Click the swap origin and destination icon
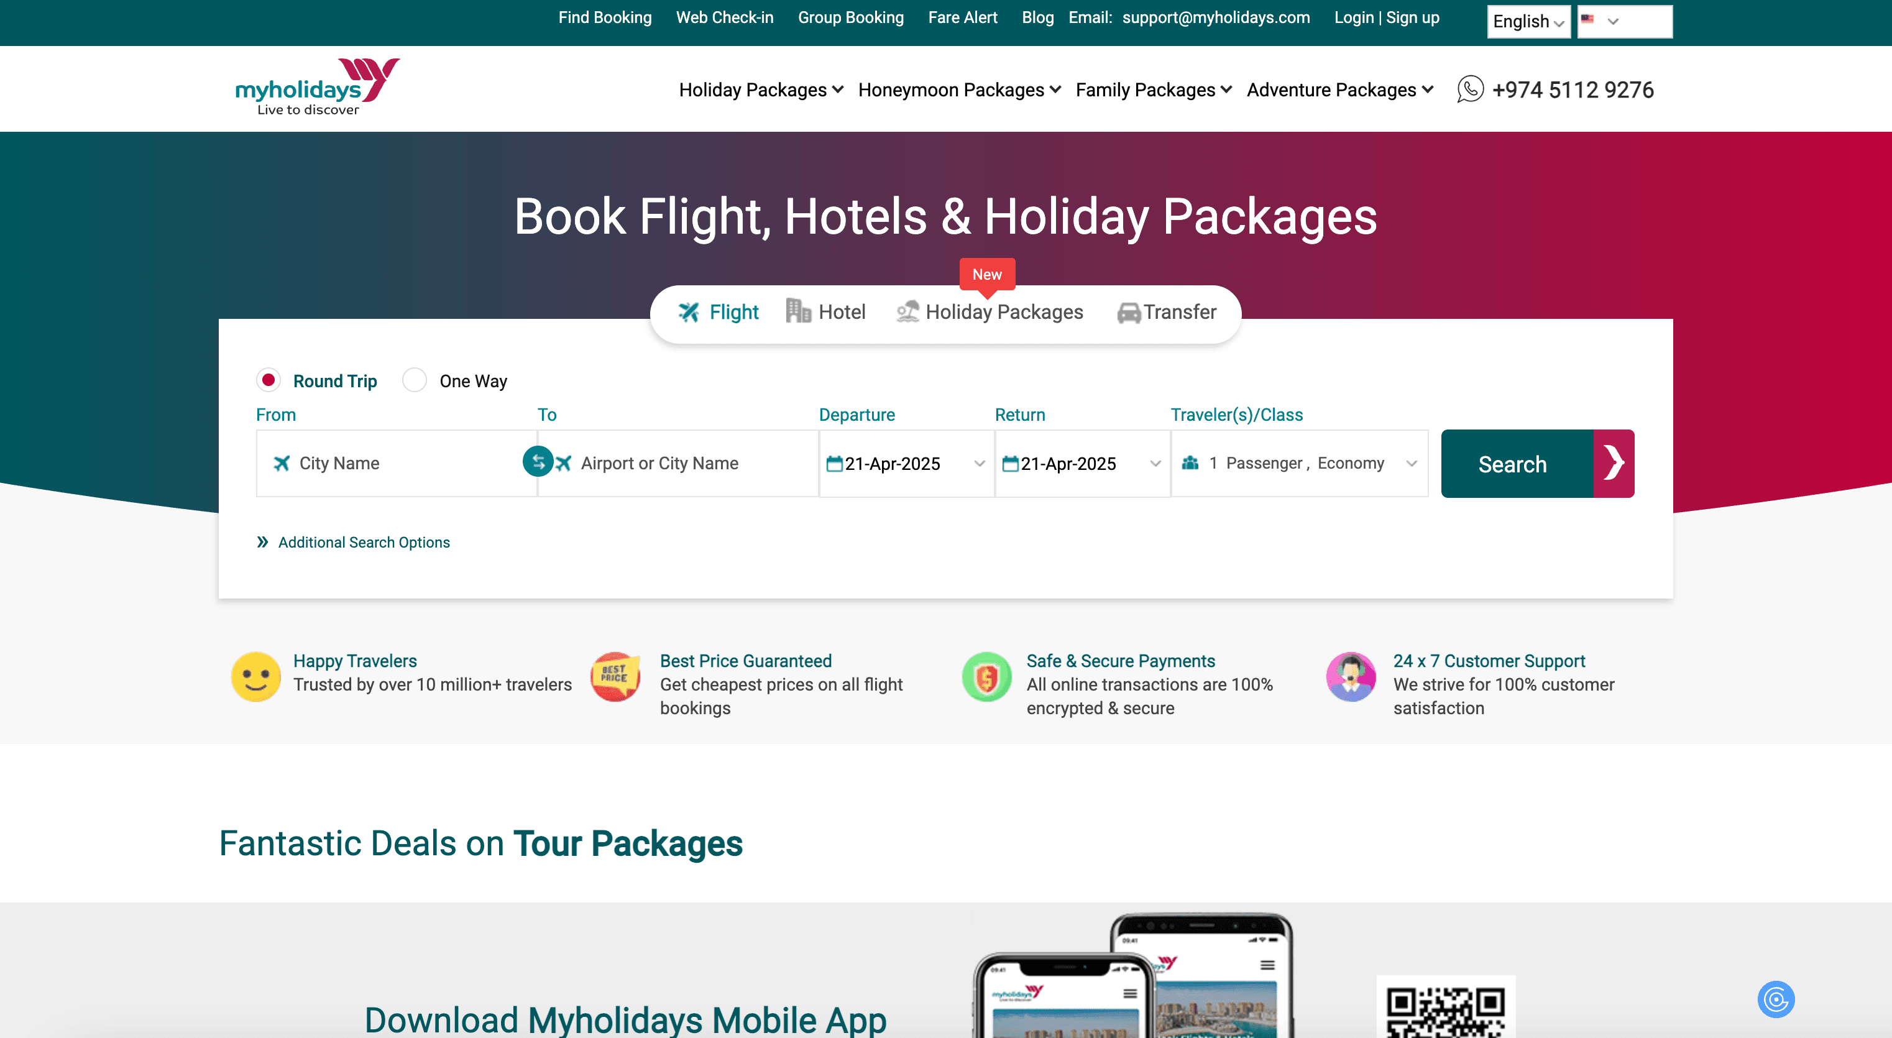Screen dimensions: 1892x1038 click(538, 462)
